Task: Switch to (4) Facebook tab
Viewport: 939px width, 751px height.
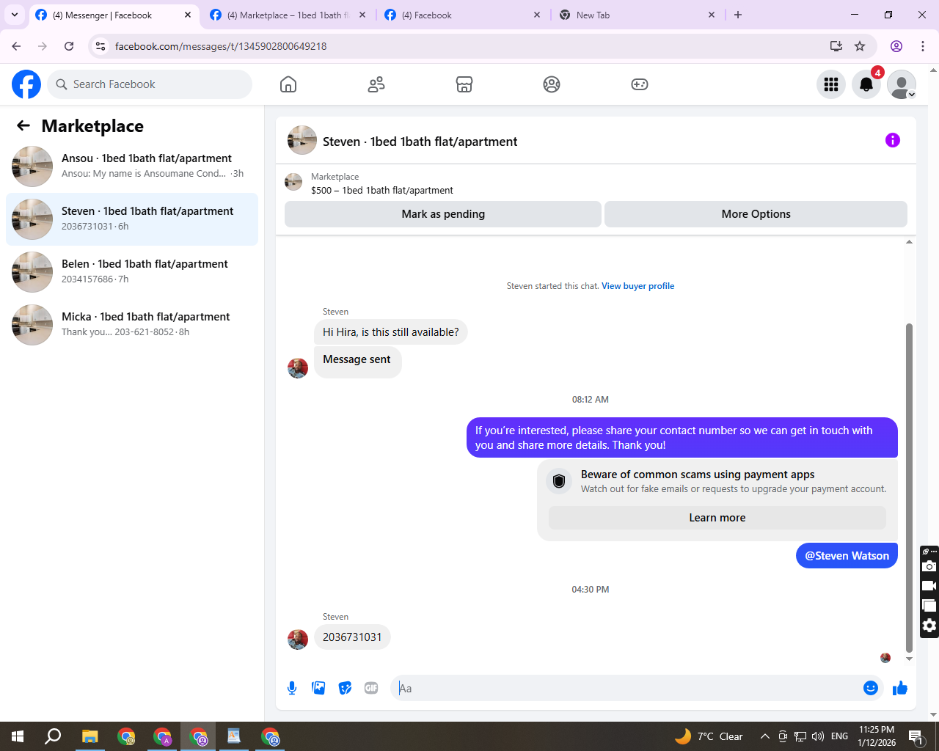Action: pyautogui.click(x=462, y=15)
